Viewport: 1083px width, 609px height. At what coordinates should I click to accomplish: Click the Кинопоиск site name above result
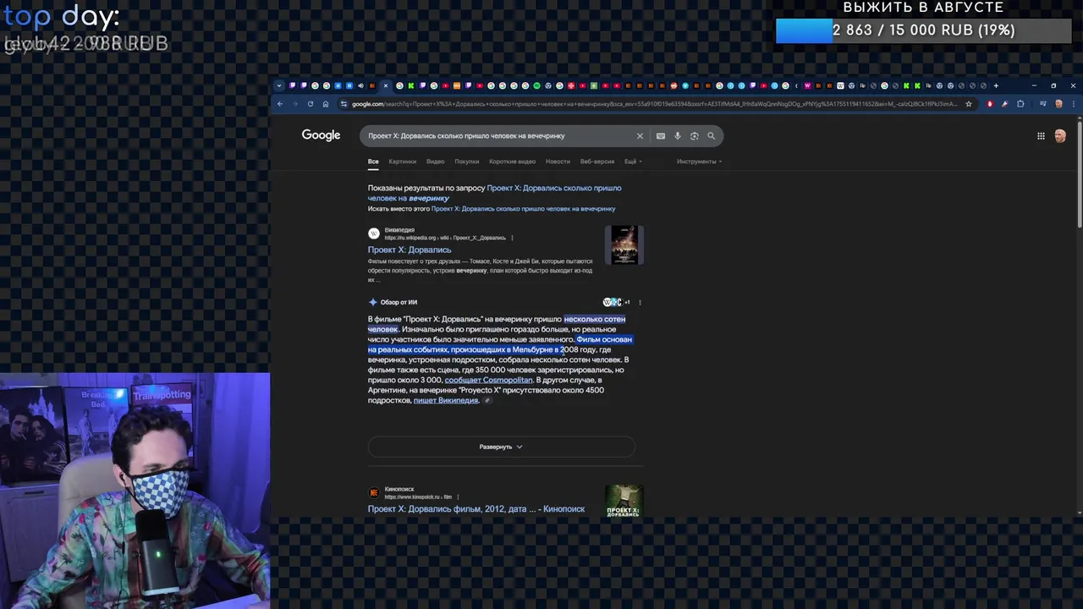point(399,489)
